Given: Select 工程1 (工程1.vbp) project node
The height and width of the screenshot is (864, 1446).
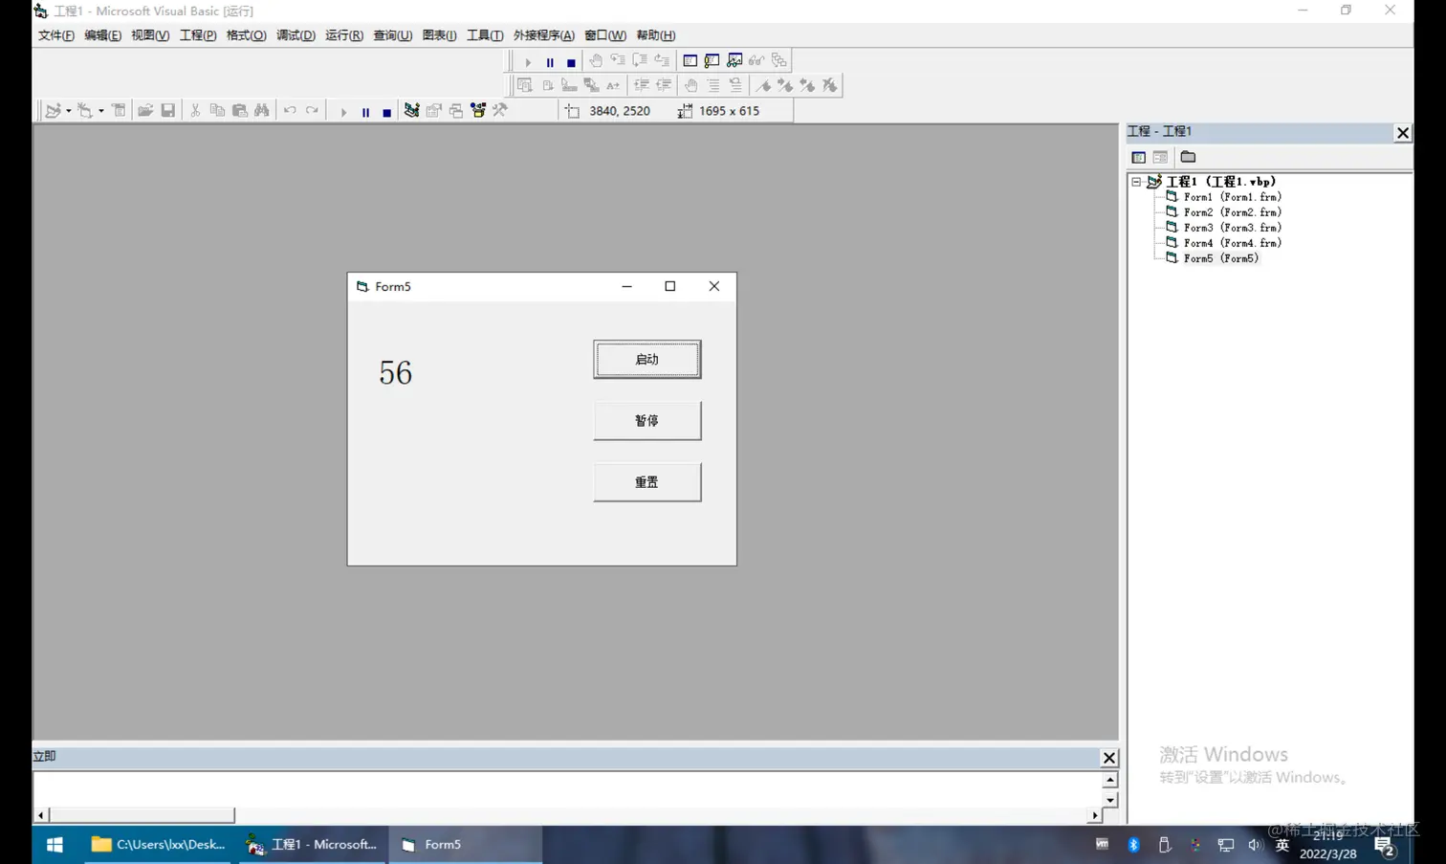Looking at the screenshot, I should [x=1220, y=182].
